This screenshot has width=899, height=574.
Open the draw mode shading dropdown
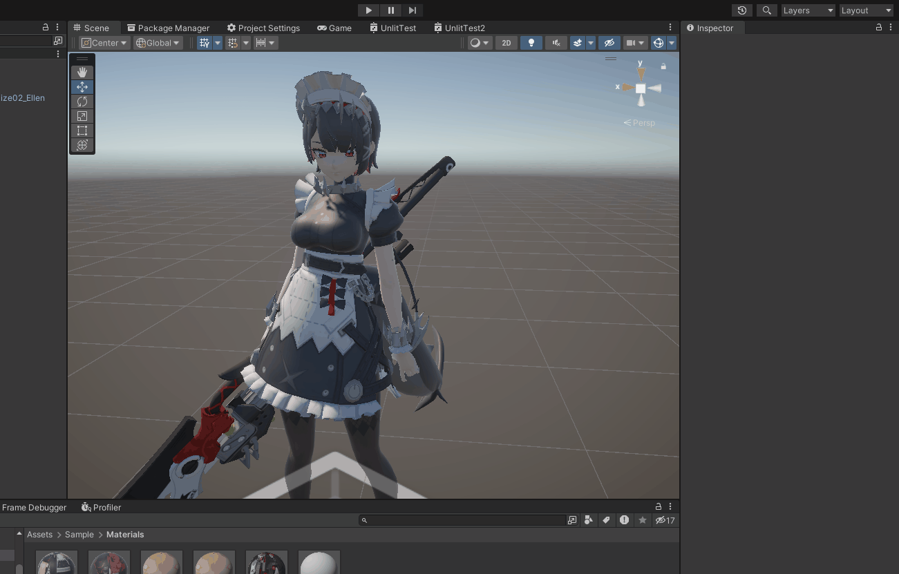pos(480,43)
